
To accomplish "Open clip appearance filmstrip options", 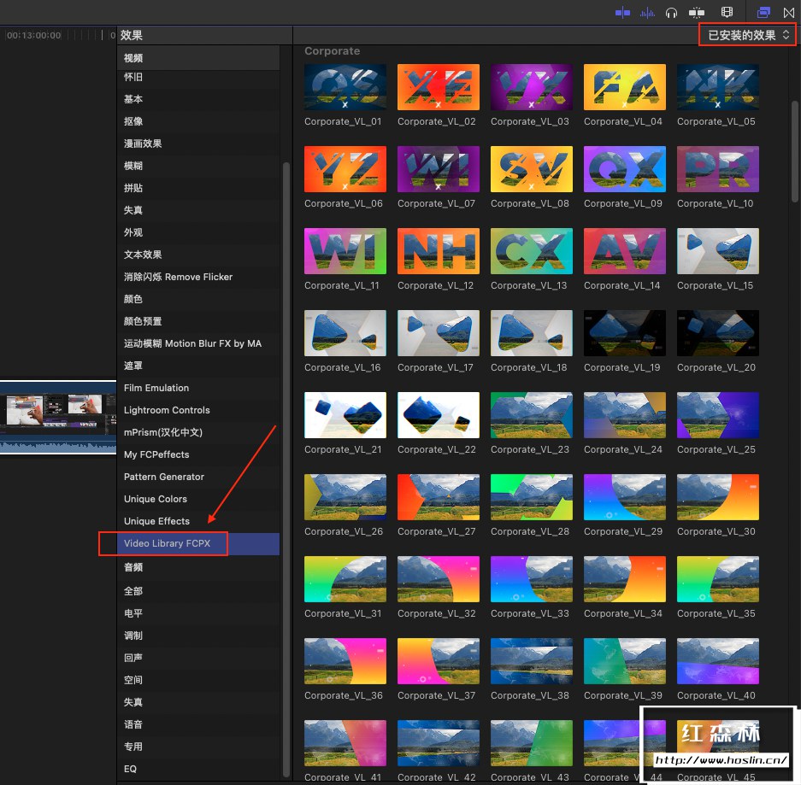I will [x=727, y=12].
